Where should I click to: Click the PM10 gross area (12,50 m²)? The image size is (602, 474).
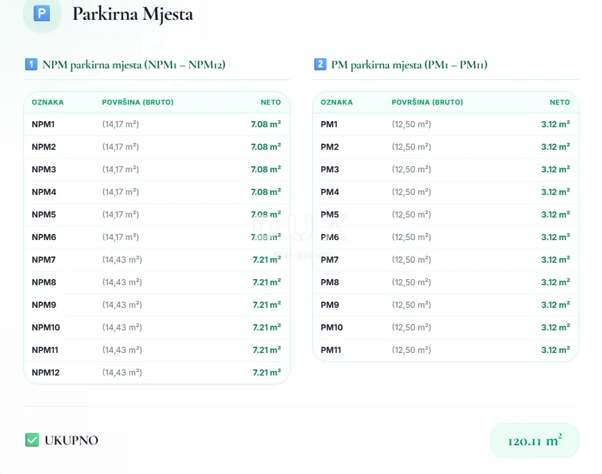point(411,328)
